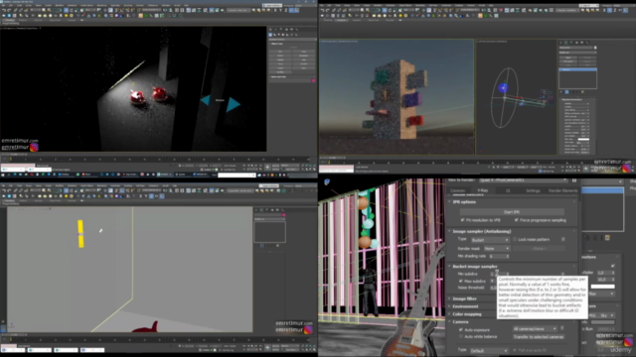Click the magenta object color swatch in top-left window
636x357 pixels.
(313, 80)
